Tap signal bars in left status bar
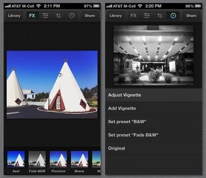Screen dimensions: 206x178 [8, 6]
